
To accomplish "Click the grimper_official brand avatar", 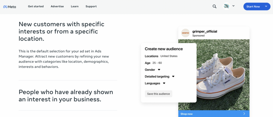I will [x=185, y=33].
